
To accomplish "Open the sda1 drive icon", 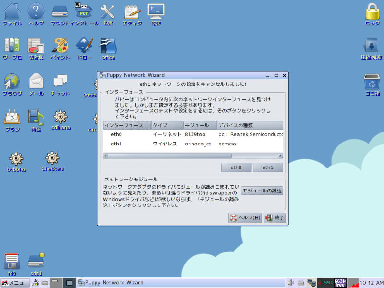I will coord(36,261).
